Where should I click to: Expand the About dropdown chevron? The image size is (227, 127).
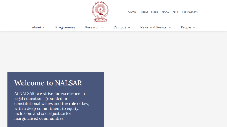(44, 28)
